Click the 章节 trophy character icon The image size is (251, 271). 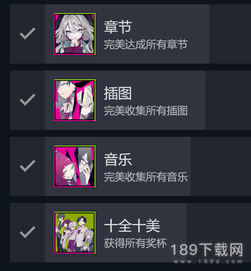75,34
